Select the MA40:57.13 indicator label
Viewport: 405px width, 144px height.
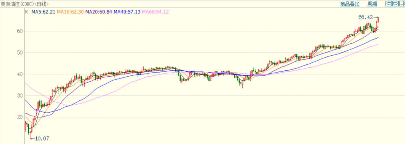(x=127, y=12)
